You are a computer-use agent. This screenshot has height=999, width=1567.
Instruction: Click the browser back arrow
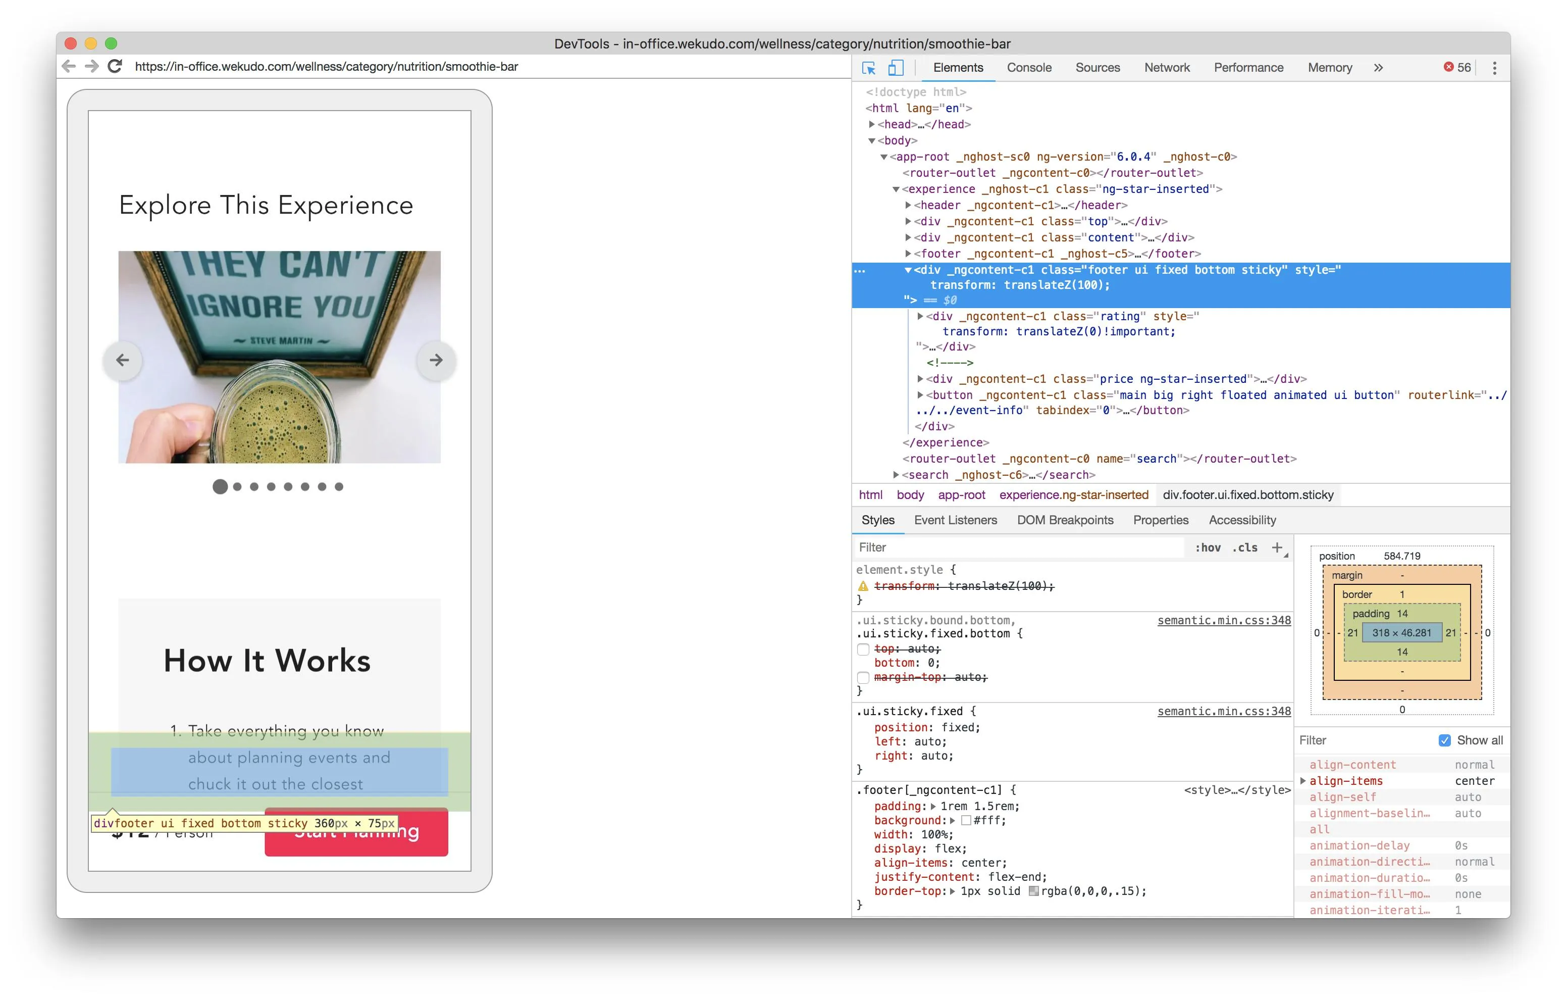pos(69,67)
